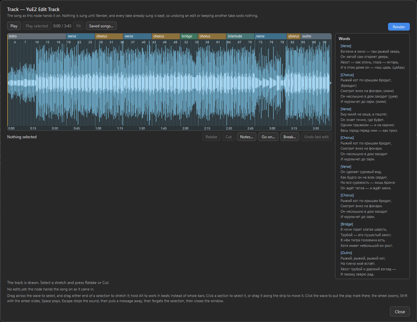Click lyric line 'Я такому зверю рад.'
Viewport: 417px width, 322px height.
point(357,274)
